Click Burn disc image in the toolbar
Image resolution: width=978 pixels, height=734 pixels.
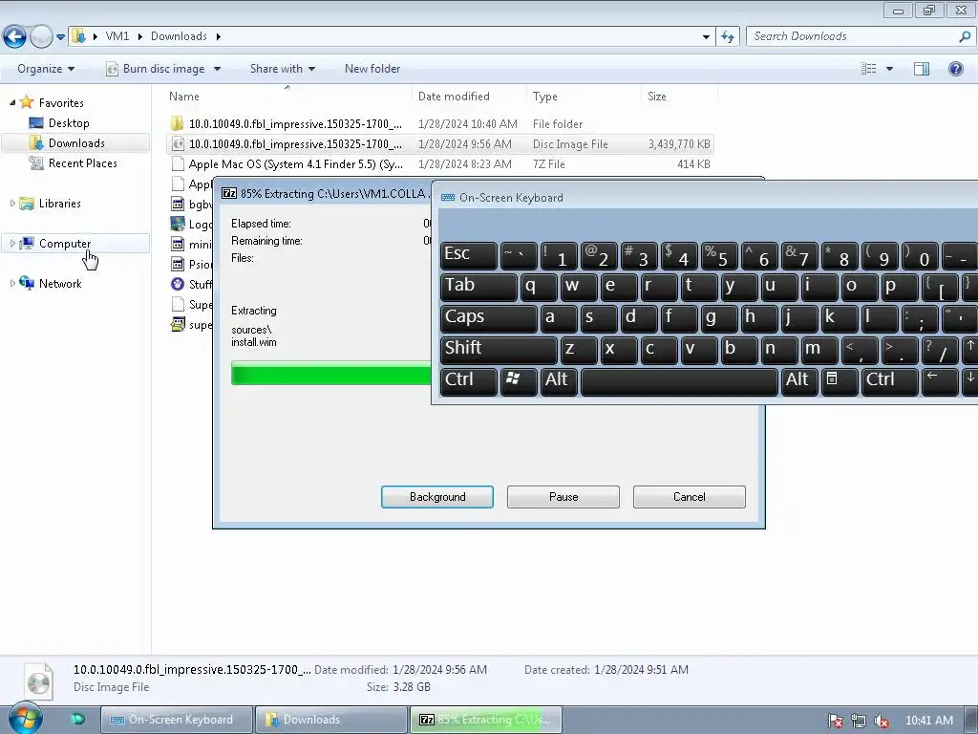coord(156,69)
